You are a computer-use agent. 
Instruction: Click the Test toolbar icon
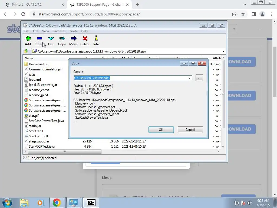click(51, 38)
